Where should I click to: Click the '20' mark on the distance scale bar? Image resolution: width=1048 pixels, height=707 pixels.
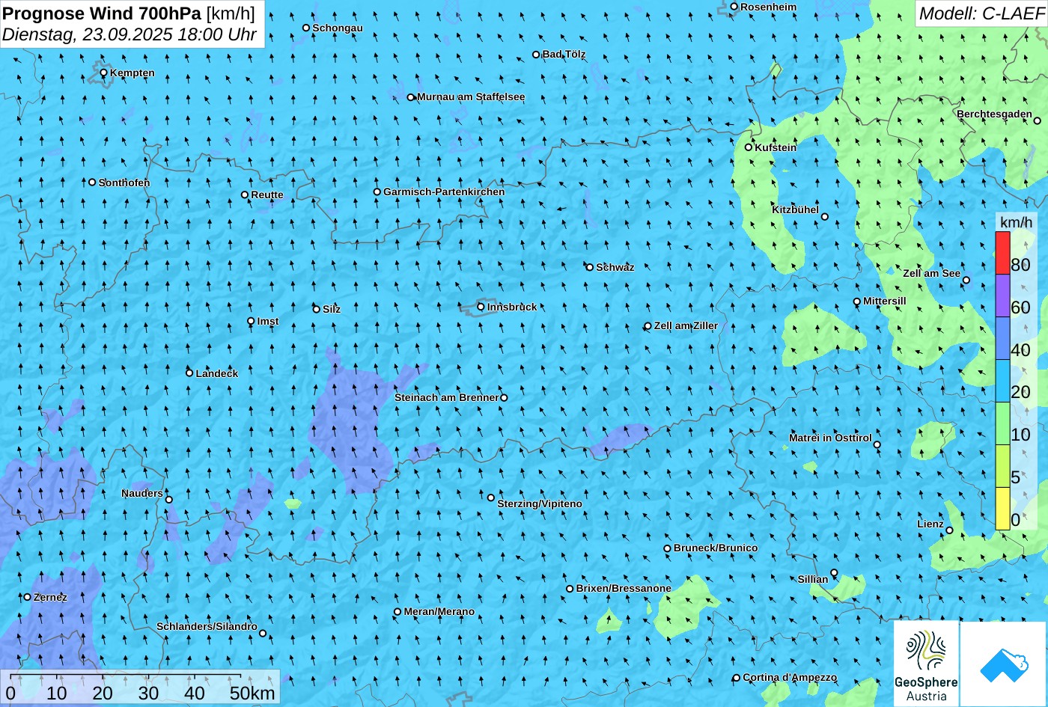click(103, 693)
